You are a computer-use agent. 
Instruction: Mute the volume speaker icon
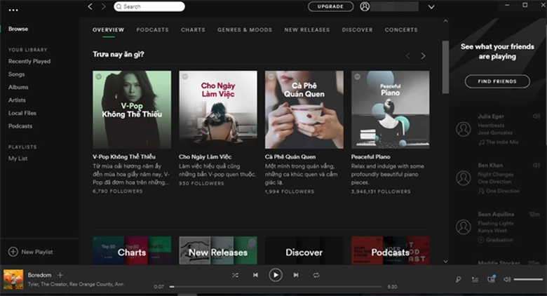(x=506, y=279)
